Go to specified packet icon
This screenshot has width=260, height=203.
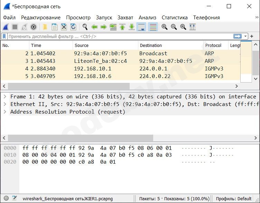pyautogui.click(x=113, y=27)
